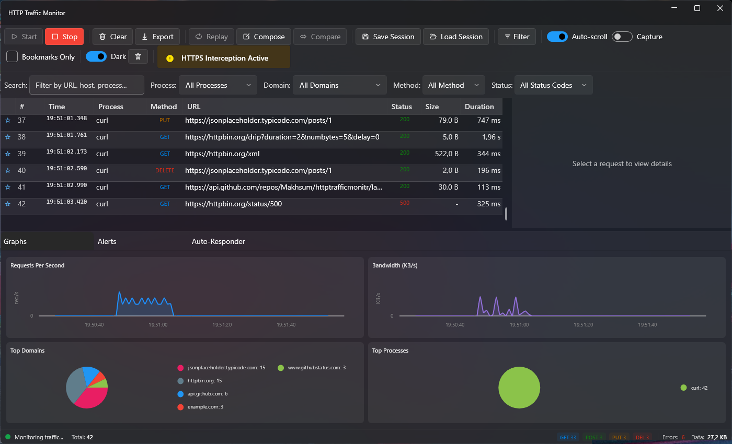The width and height of the screenshot is (732, 444).
Task: Switch to the Graphs tab
Action: pos(47,241)
